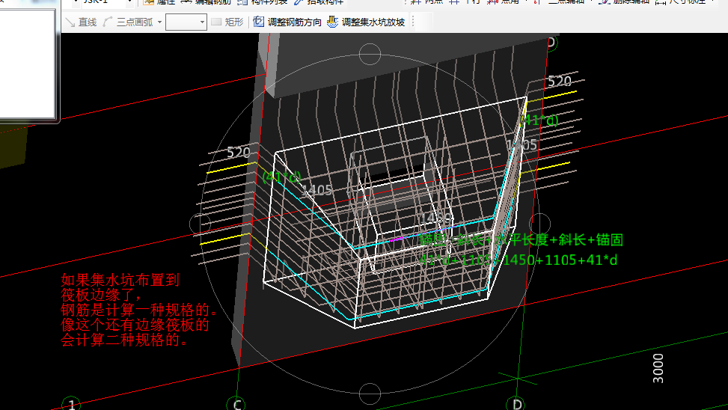Click the 删除辅轴 delete auxiliary axis tool
728x410 pixels.
[x=625, y=1]
